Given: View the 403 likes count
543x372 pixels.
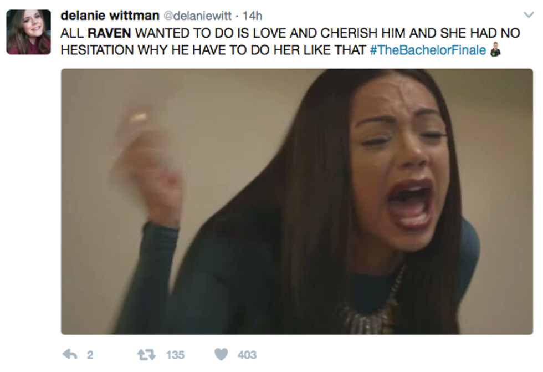Looking at the screenshot, I should pyautogui.click(x=247, y=355).
